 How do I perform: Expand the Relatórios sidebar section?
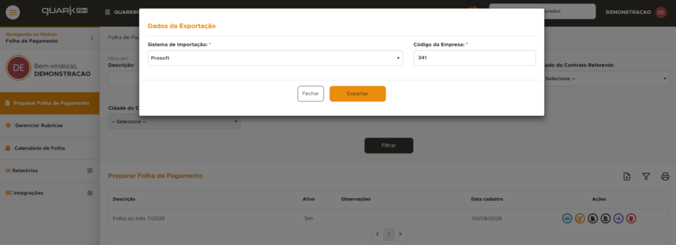90,171
